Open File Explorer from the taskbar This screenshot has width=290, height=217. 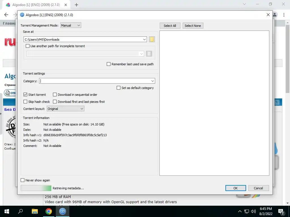[x=35, y=211]
